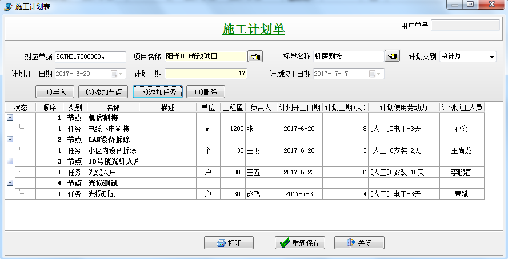Click the 删除 button
508x259 pixels.
click(206, 91)
